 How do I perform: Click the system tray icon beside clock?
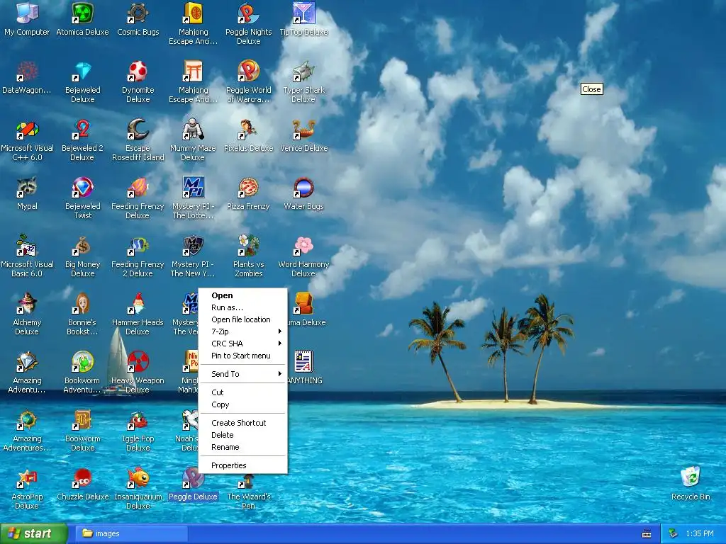coord(673,534)
